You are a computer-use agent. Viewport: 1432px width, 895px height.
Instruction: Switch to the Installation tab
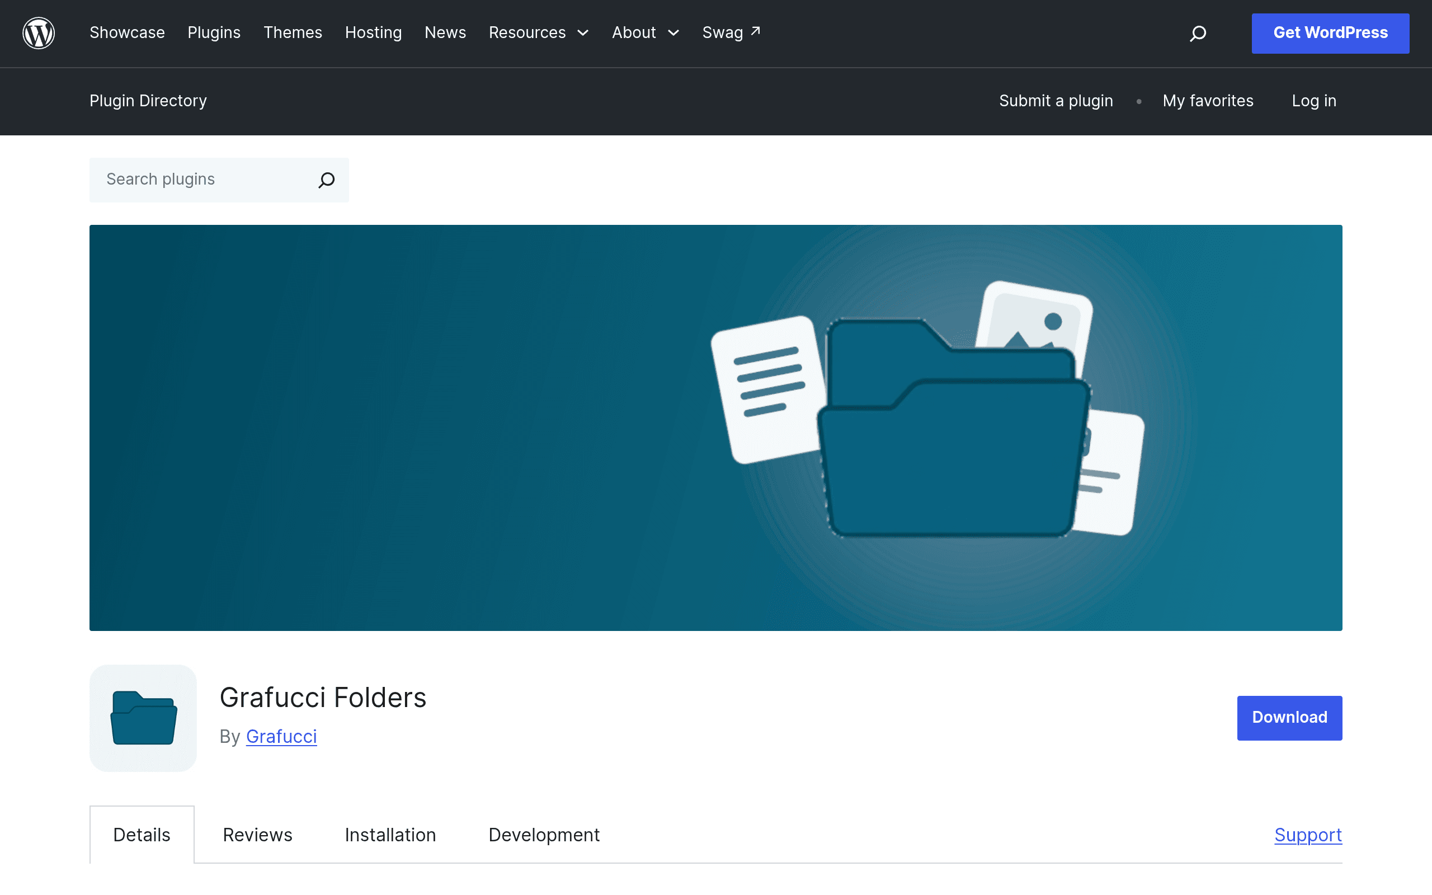coord(390,835)
